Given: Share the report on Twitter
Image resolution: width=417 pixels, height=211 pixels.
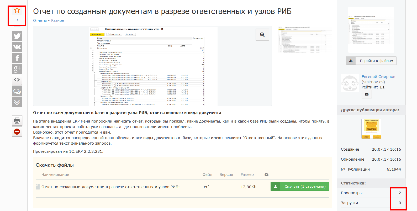Looking at the screenshot, I should click(x=17, y=36).
